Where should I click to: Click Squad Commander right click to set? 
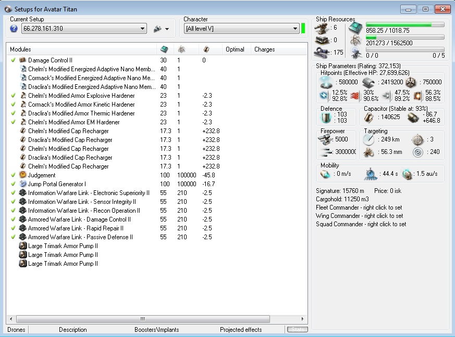(361, 224)
